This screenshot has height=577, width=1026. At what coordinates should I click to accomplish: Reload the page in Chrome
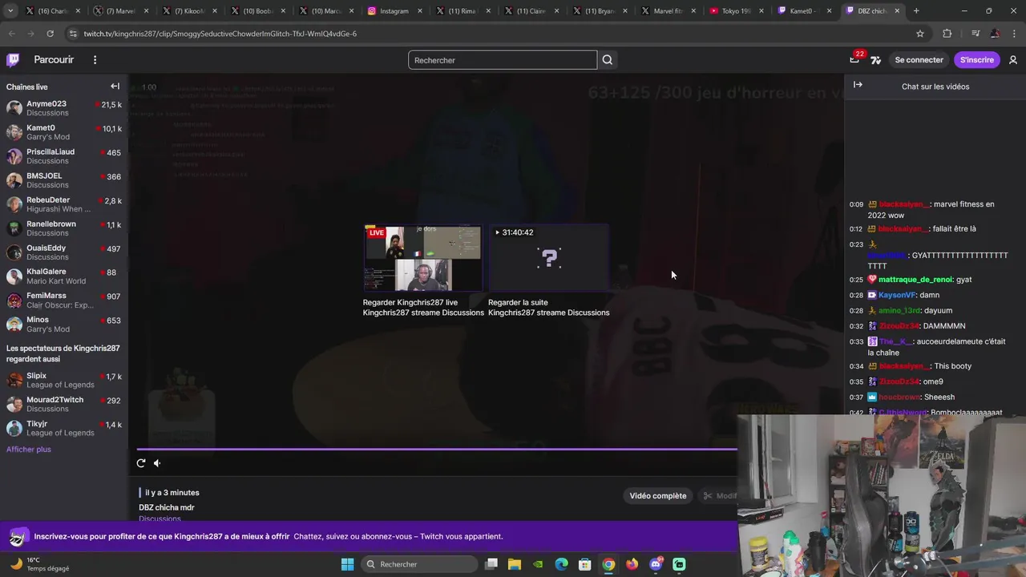pyautogui.click(x=50, y=34)
